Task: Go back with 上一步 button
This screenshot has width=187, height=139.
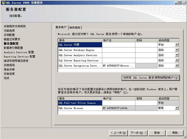Action: tap(119, 133)
